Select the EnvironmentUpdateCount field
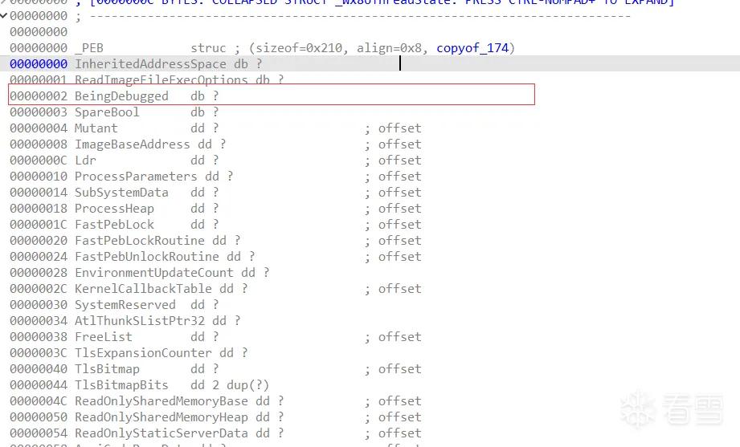The width and height of the screenshot is (740, 447). (x=153, y=273)
